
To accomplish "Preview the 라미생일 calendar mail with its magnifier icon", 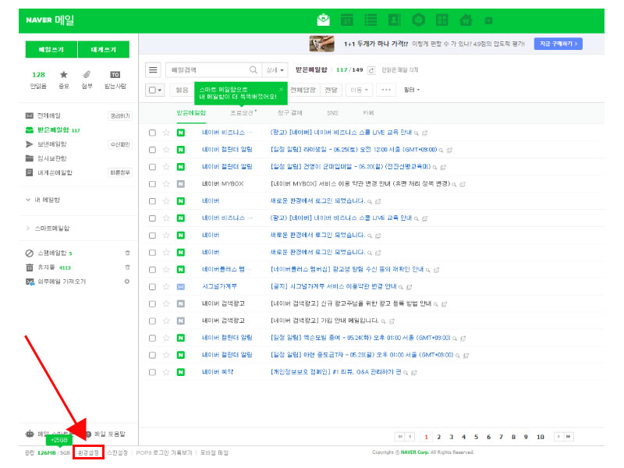I will pos(441,150).
